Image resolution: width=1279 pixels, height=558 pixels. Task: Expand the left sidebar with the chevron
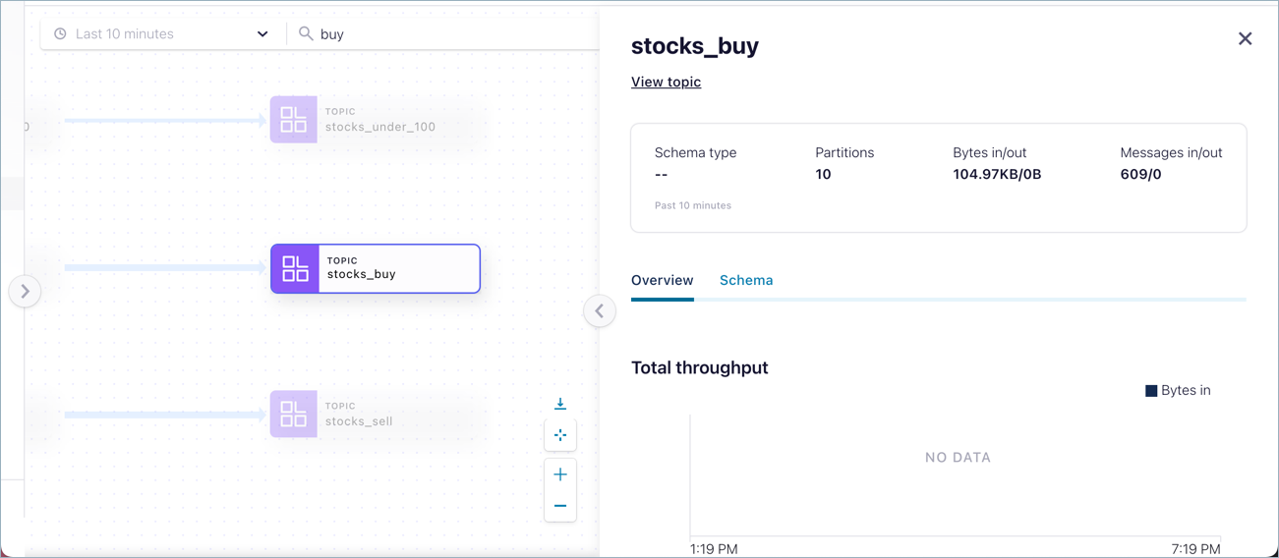coord(25,291)
